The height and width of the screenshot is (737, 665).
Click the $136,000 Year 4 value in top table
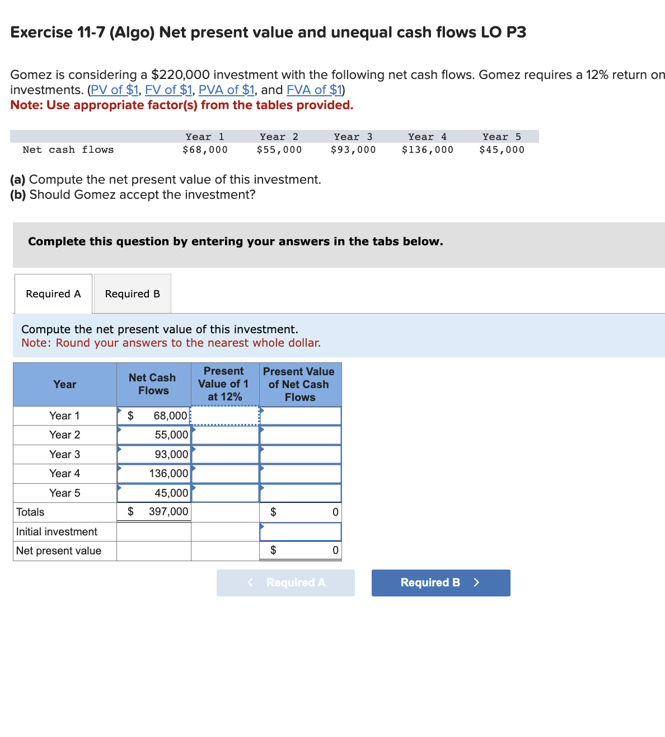click(428, 150)
